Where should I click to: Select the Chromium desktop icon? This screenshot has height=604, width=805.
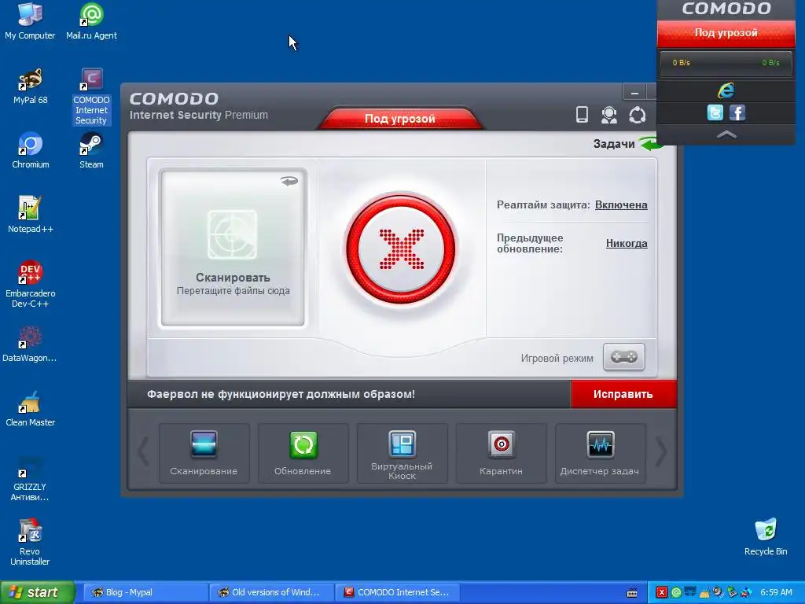(x=31, y=150)
